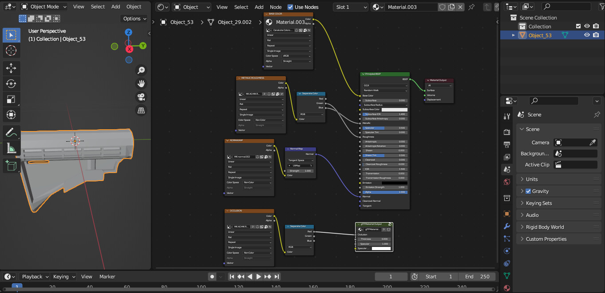The width and height of the screenshot is (605, 293).
Task: Activate the Rotate tool
Action: tap(11, 85)
